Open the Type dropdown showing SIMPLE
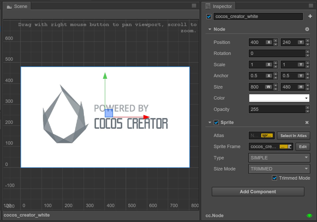The height and width of the screenshot is (222, 317). pos(279,158)
